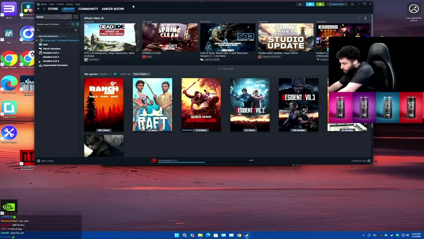Select the library Home button
This screenshot has height=239, width=424.
53,17
